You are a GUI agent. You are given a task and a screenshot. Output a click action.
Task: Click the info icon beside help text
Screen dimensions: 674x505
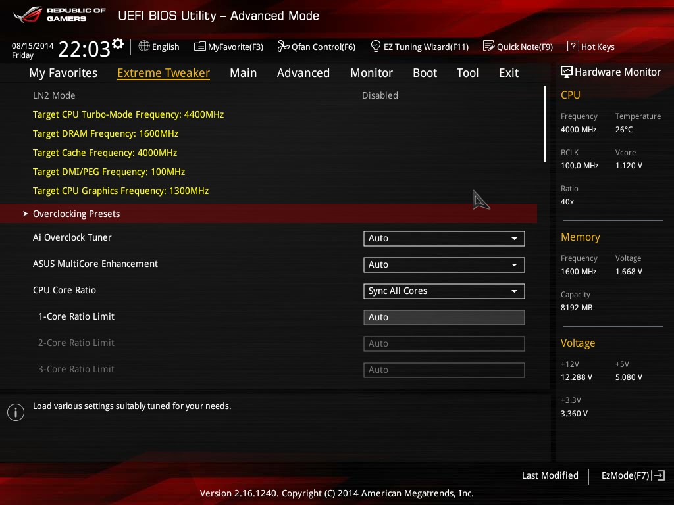point(16,412)
